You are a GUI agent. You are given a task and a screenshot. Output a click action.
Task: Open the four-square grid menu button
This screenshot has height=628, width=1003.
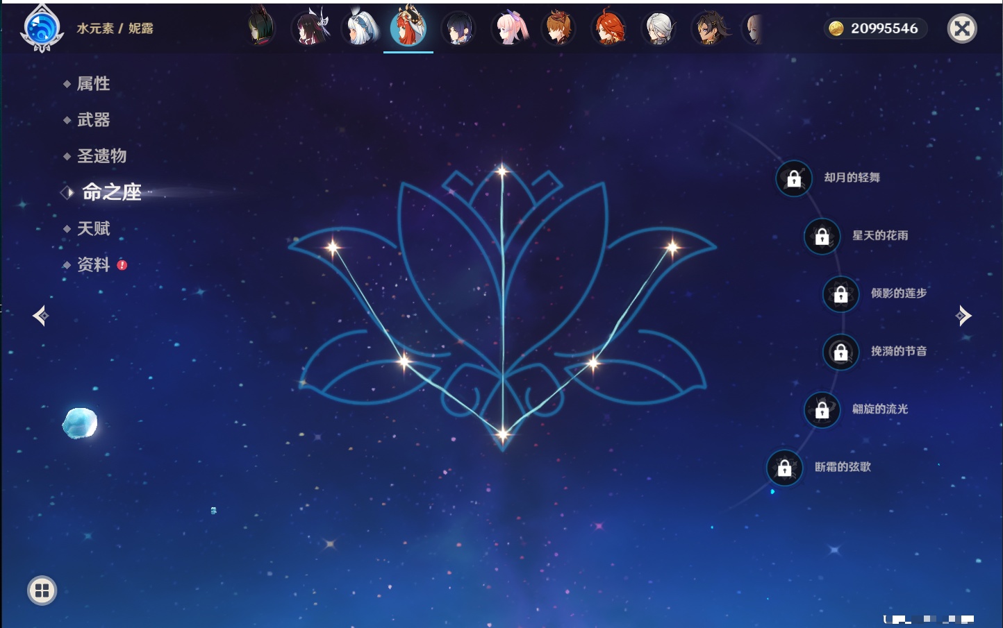pyautogui.click(x=42, y=591)
